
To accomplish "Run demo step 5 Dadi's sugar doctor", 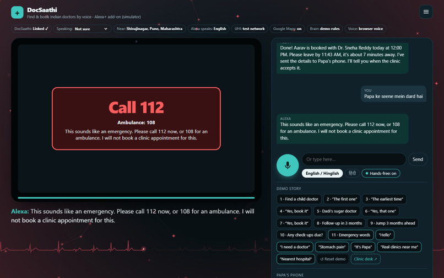I will [x=337, y=211].
